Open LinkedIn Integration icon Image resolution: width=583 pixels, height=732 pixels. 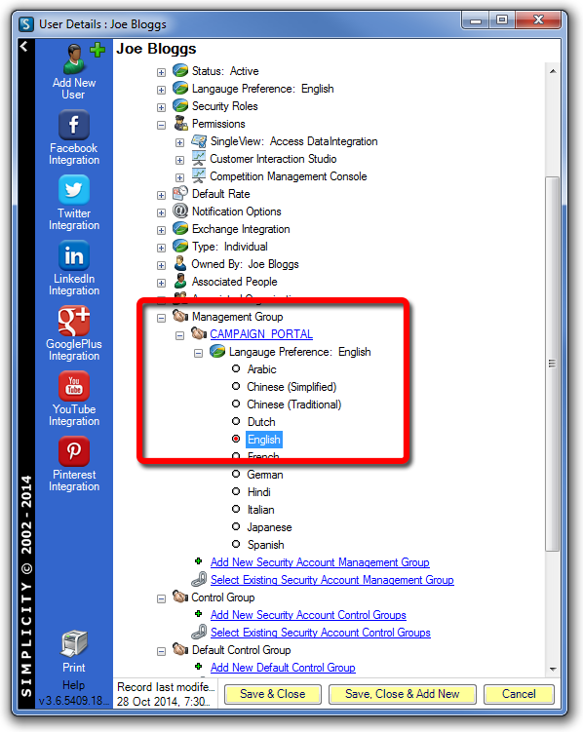point(74,255)
